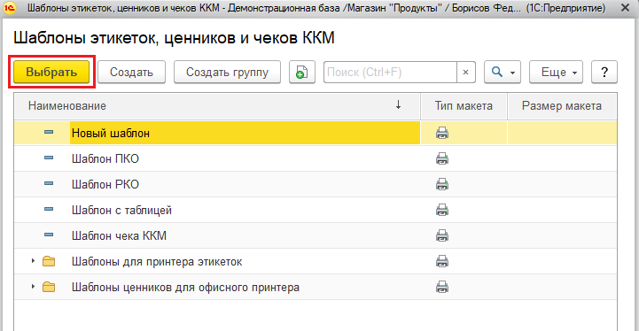The width and height of the screenshot is (639, 331).
Task: Expand the Шаблоны для принтера этикеток group
Action: coord(33,260)
